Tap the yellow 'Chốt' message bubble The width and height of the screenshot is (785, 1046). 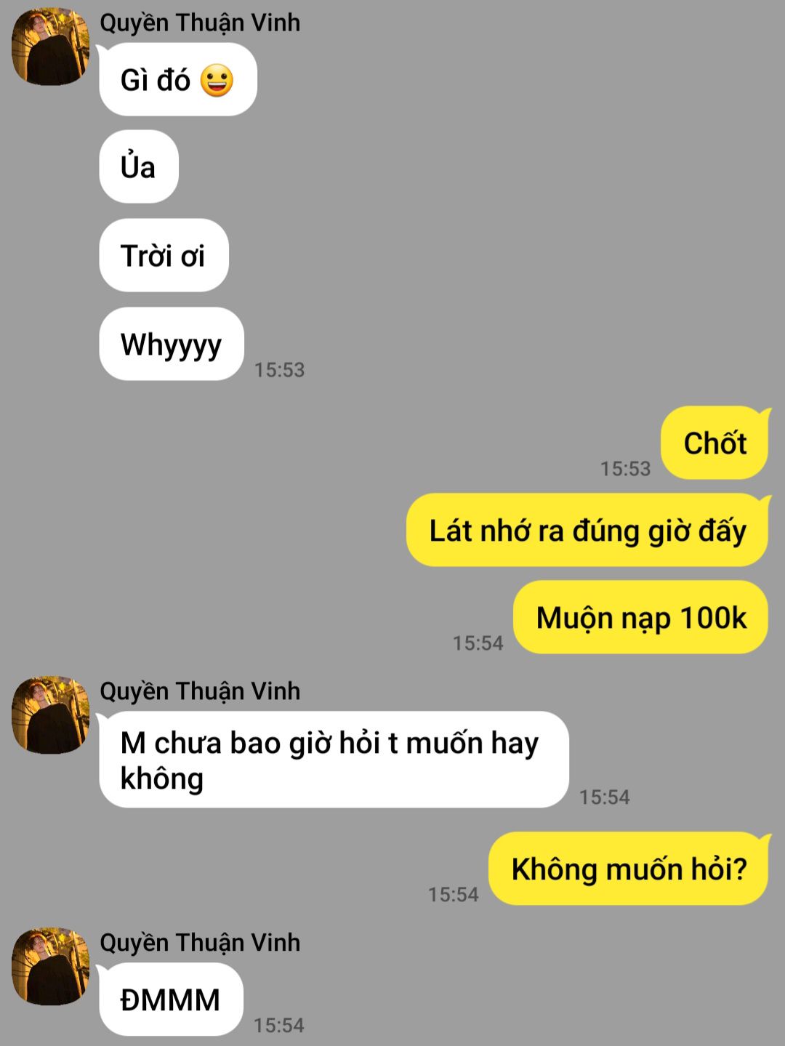(715, 443)
